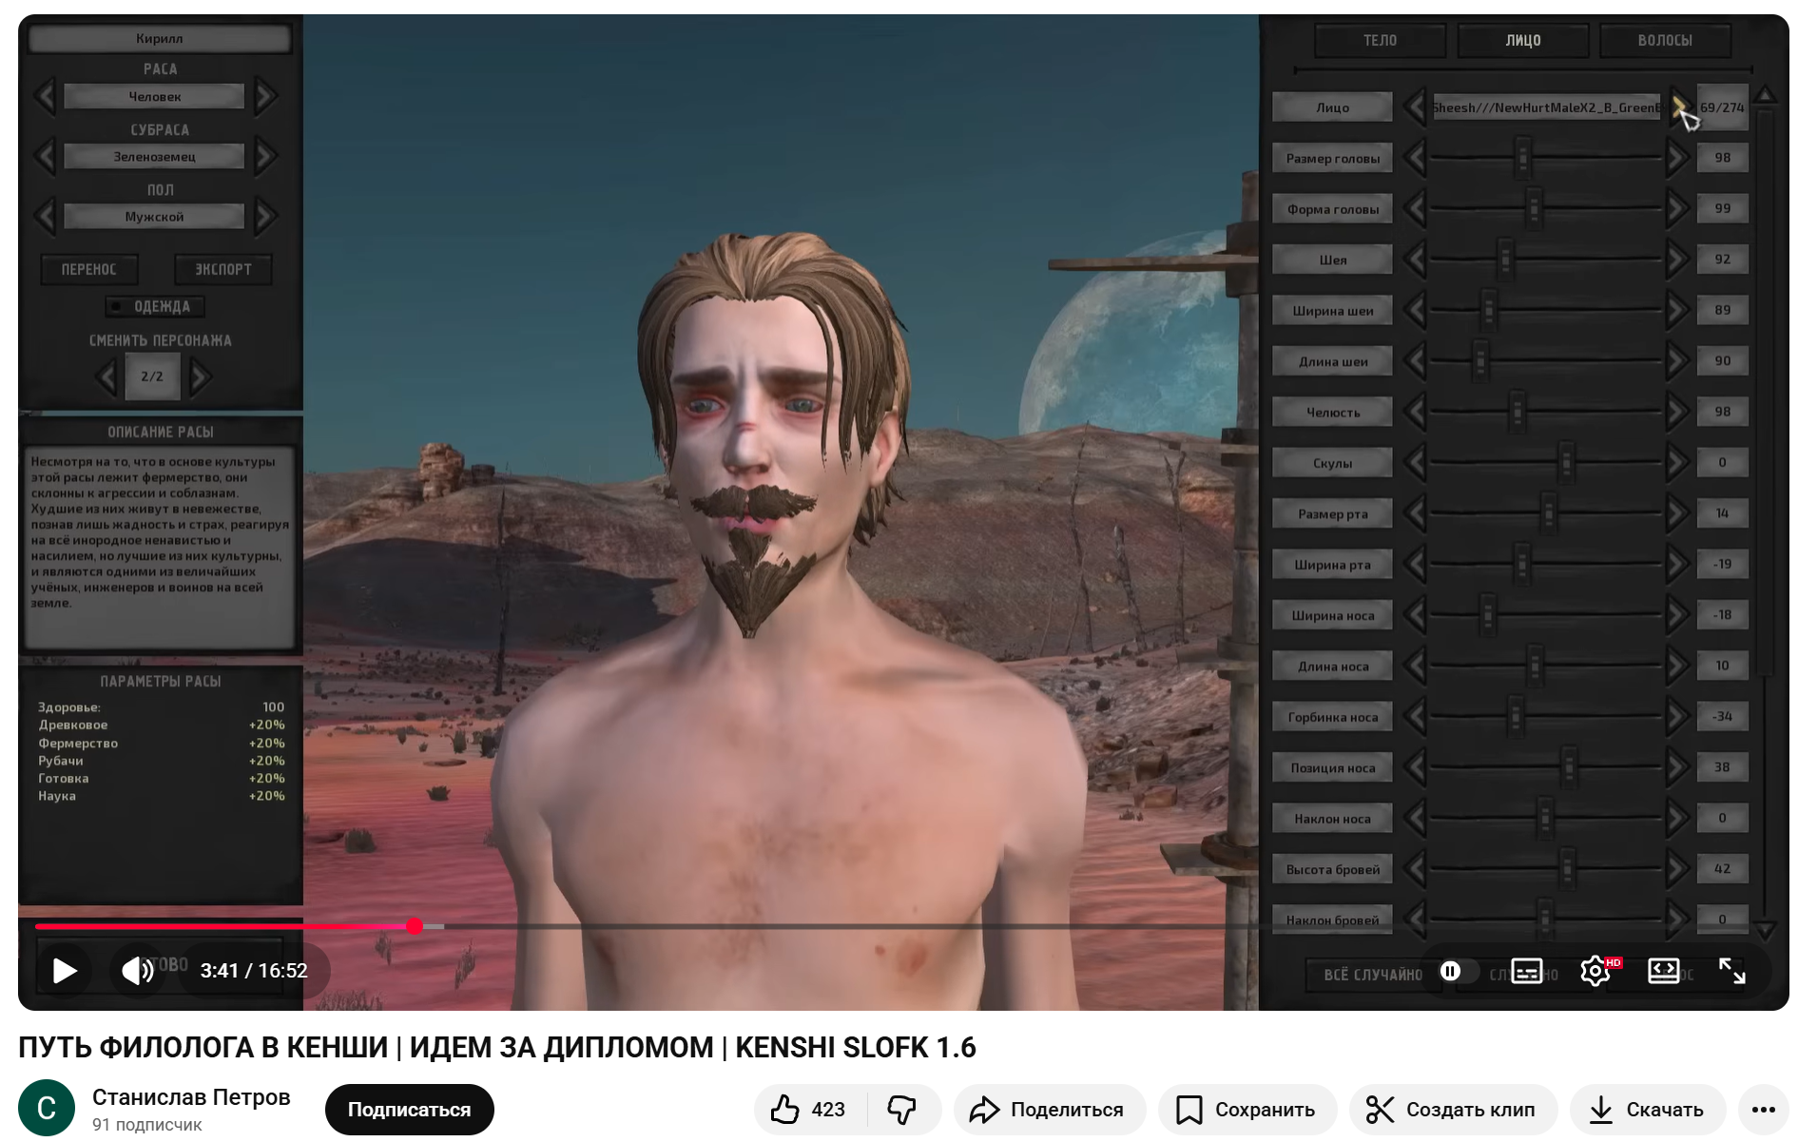The height and width of the screenshot is (1142, 1798).
Task: Switch gender with left arrow by Мужской
Action: pyautogui.click(x=45, y=217)
